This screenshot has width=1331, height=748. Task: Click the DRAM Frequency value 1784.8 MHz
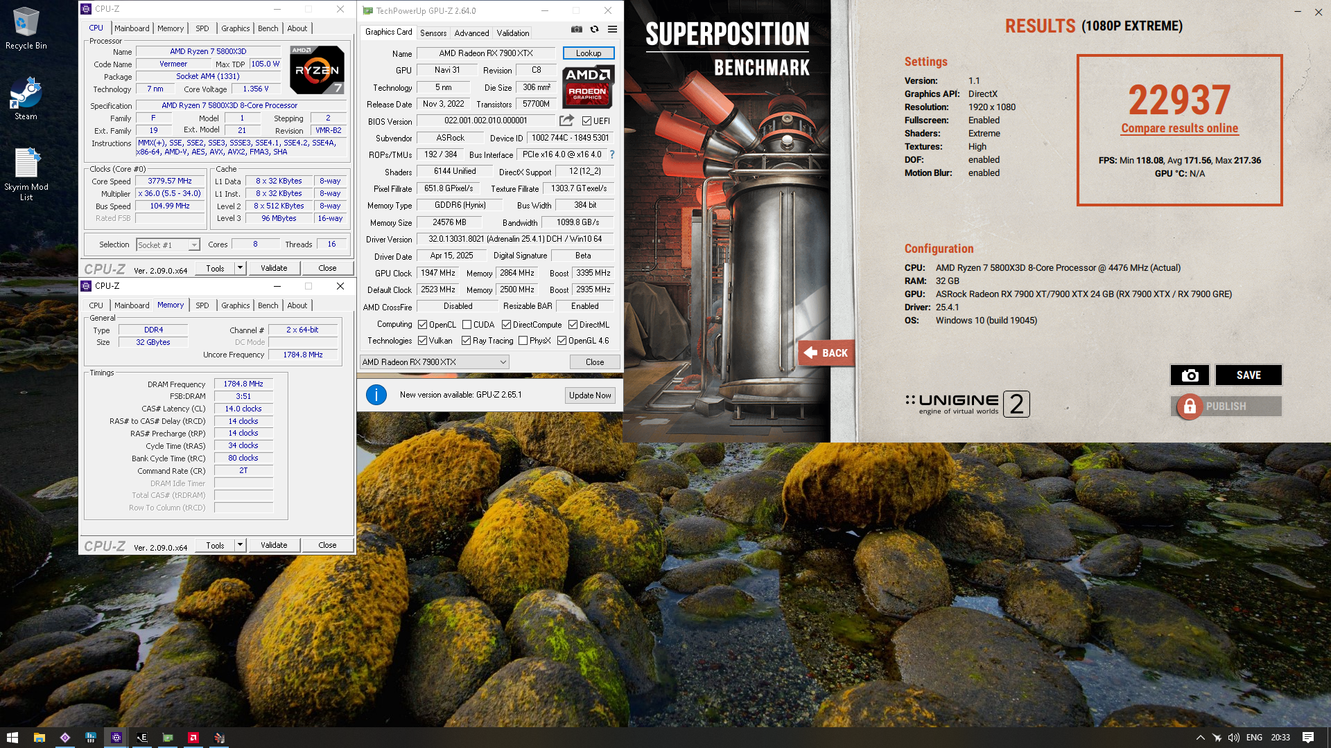click(x=243, y=384)
